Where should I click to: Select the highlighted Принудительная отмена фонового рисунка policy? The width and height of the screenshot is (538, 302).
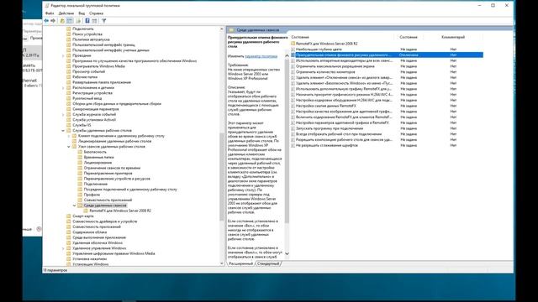point(387,55)
